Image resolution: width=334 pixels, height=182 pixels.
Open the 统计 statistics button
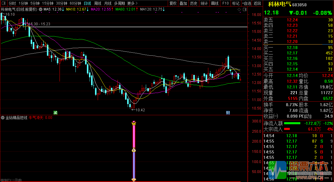point(204,3)
